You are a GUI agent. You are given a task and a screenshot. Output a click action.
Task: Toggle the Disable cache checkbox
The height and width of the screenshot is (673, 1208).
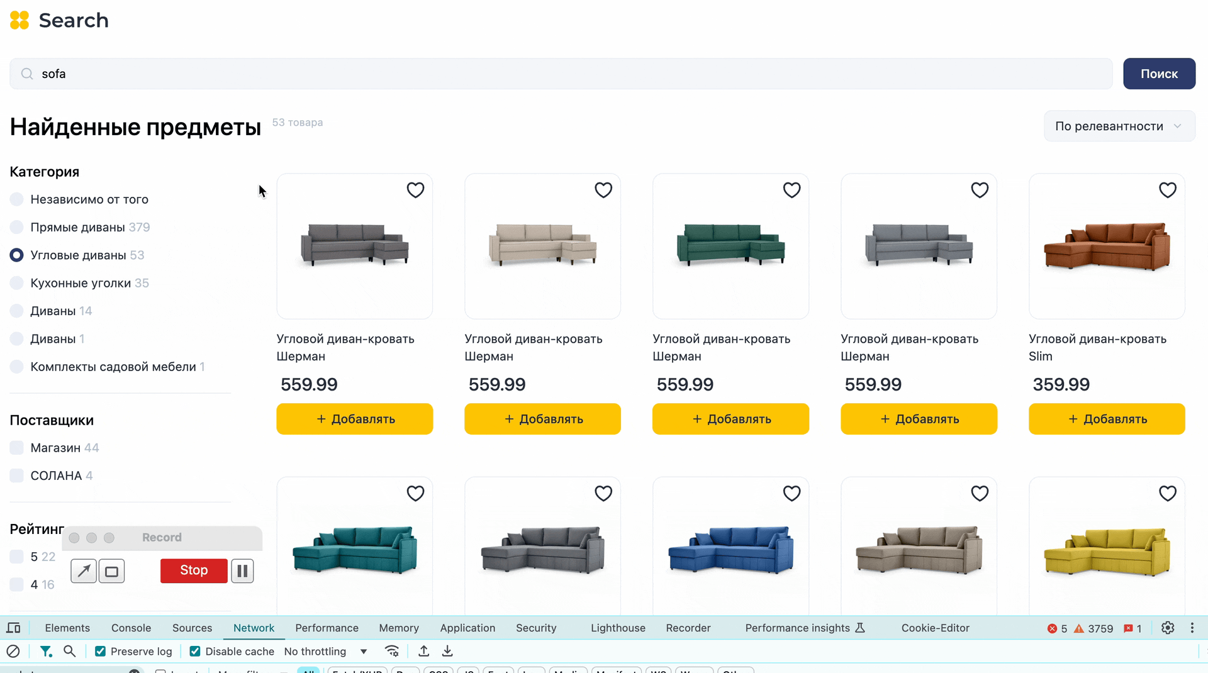[x=195, y=652]
